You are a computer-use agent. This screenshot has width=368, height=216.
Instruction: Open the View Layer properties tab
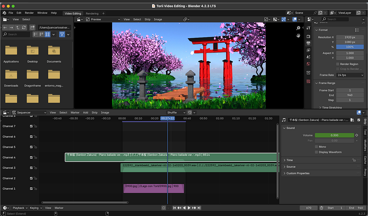point(308,50)
